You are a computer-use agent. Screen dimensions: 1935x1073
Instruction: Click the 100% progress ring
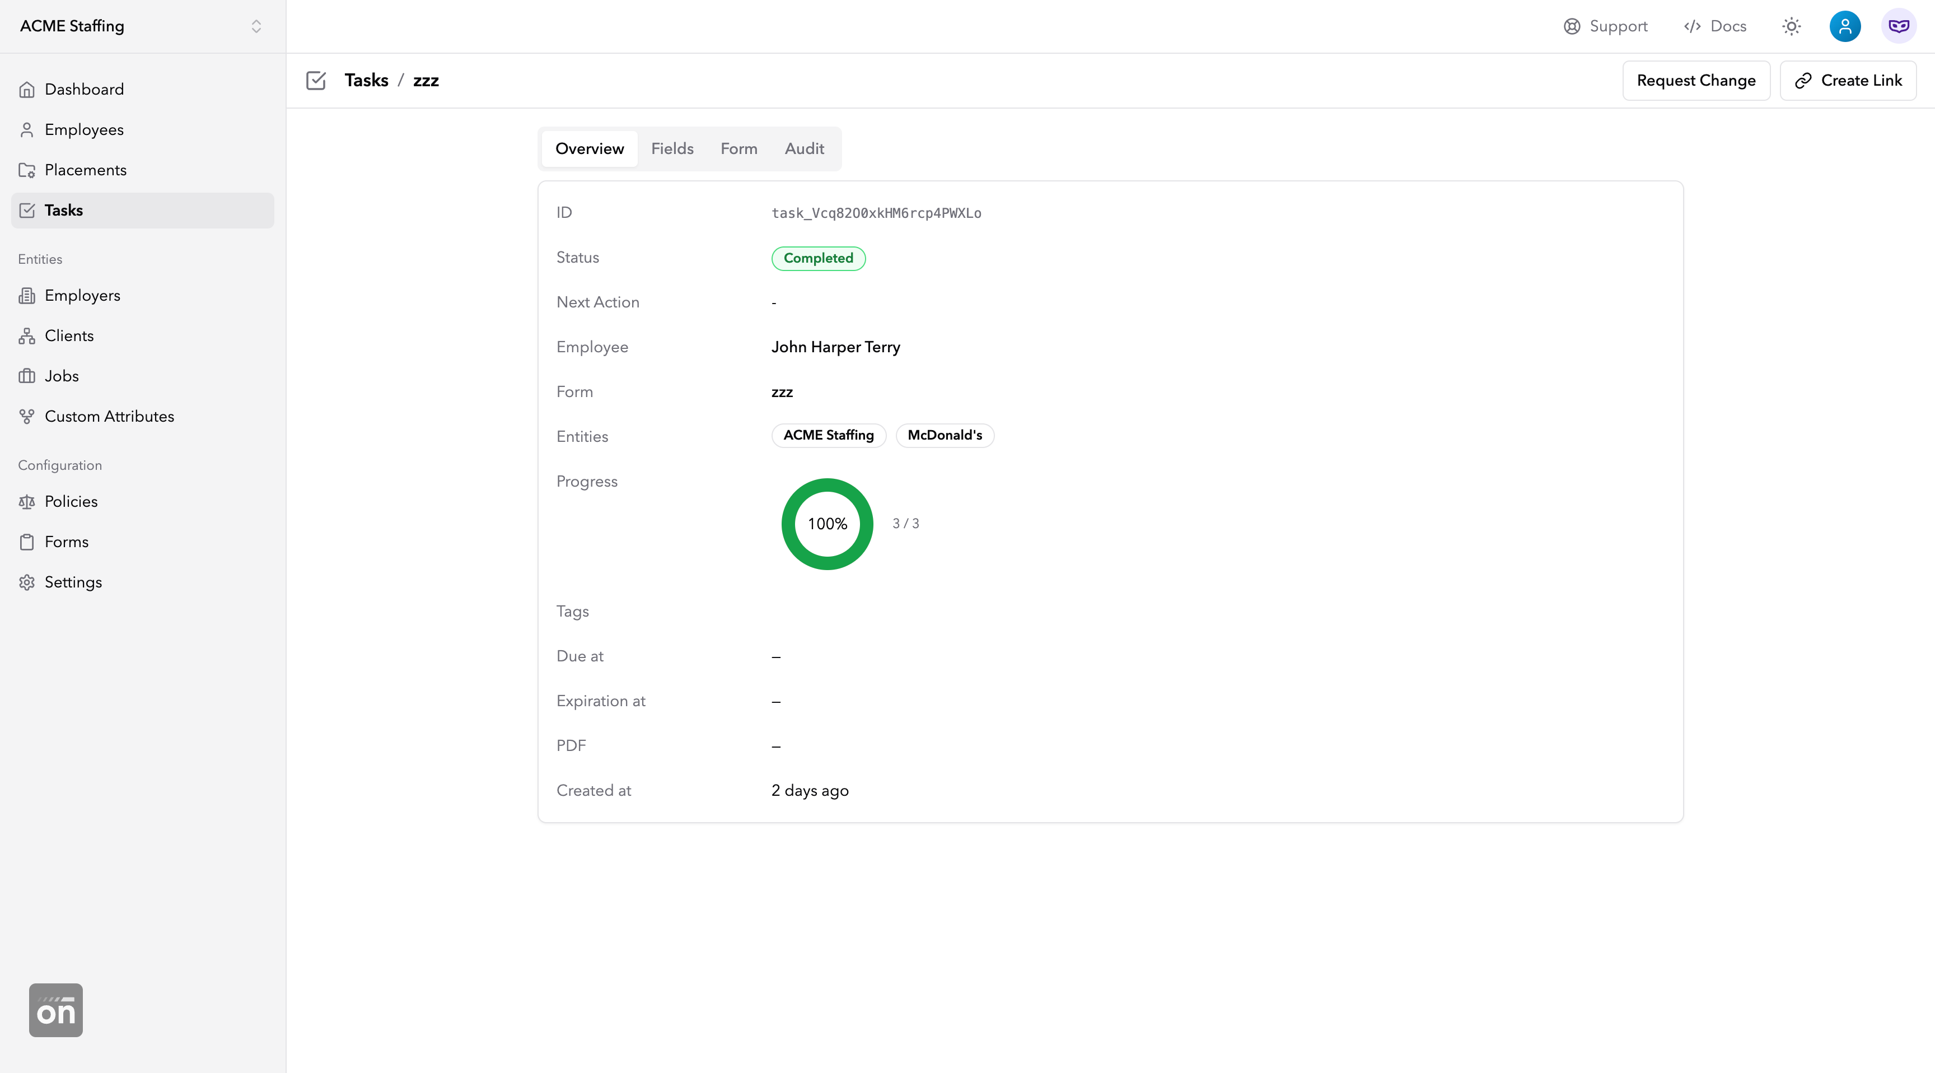(827, 524)
